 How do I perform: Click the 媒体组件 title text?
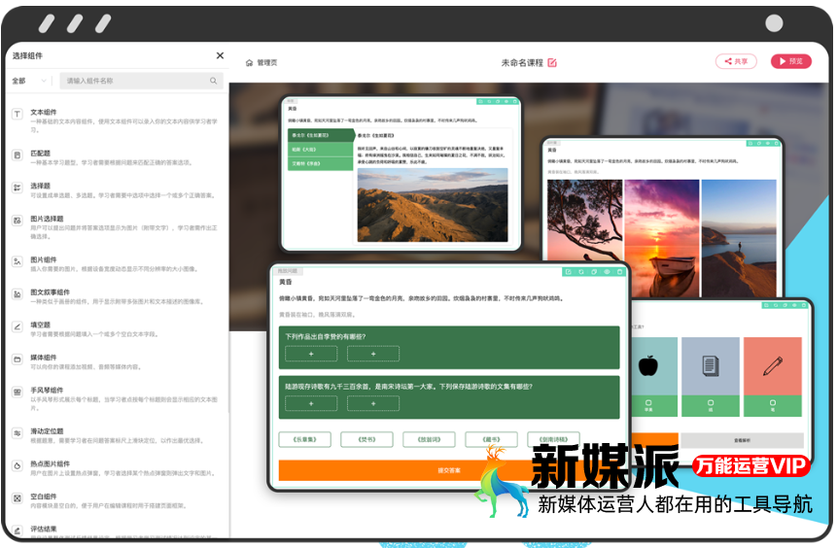(43, 358)
